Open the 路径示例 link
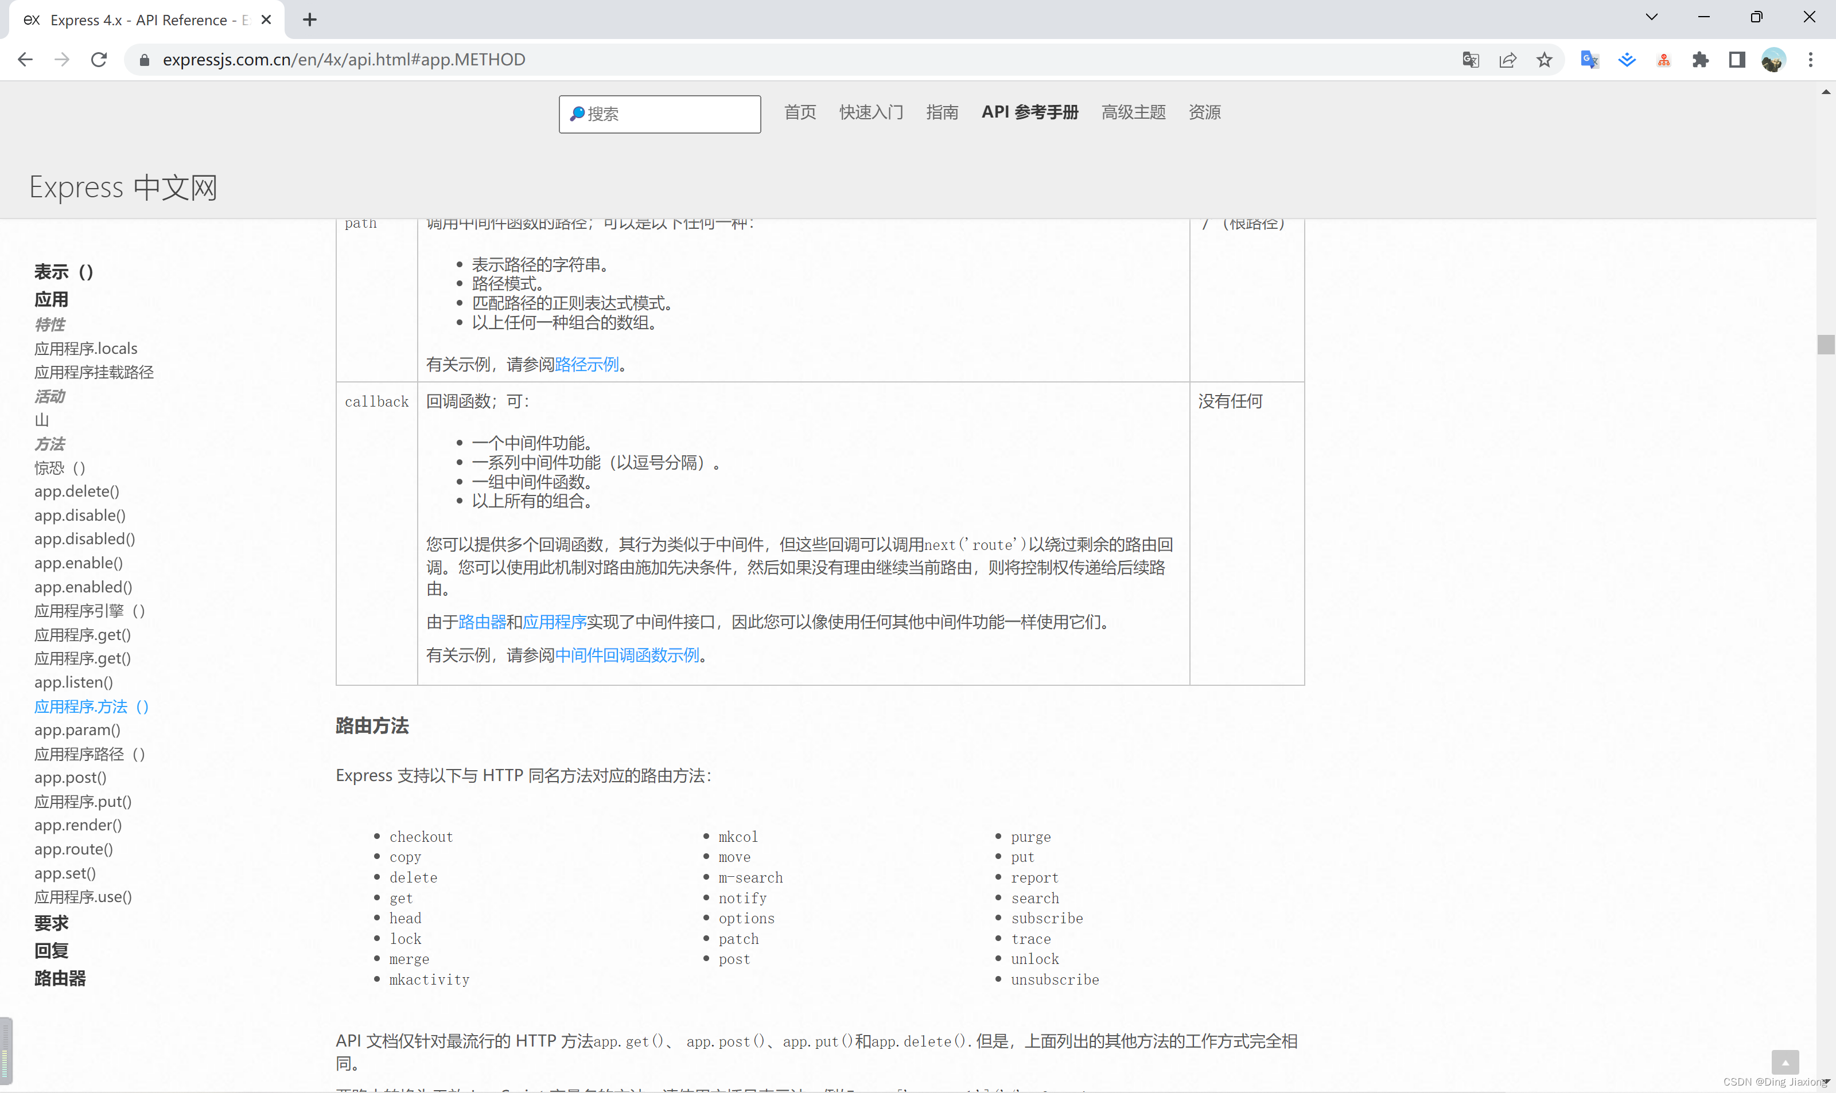 (587, 364)
